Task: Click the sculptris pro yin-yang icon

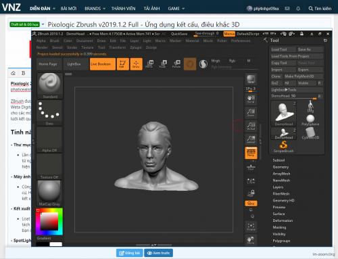Action: 203,64
